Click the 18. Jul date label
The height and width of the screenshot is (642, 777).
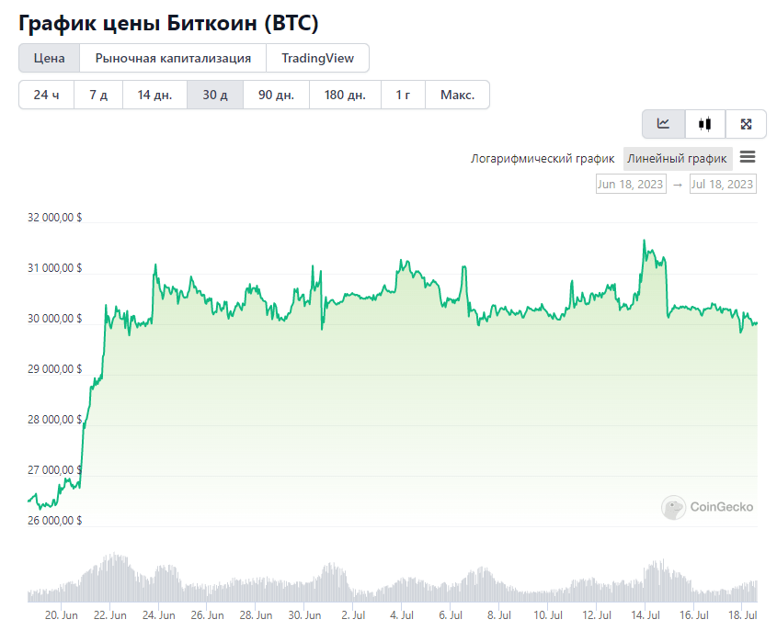(742, 614)
